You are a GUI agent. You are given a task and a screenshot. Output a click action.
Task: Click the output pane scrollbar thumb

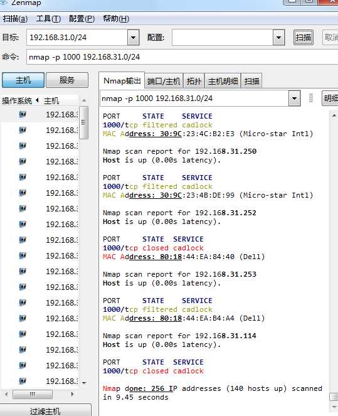334,397
